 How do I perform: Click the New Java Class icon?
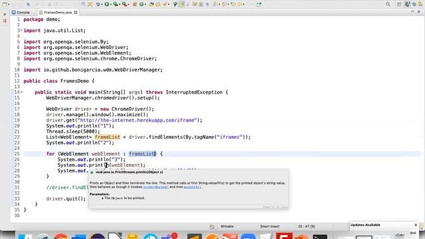click(x=141, y=5)
